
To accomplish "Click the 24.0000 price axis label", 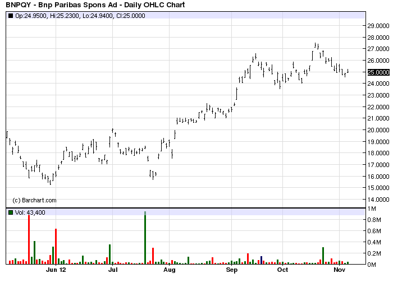I will (378, 84).
